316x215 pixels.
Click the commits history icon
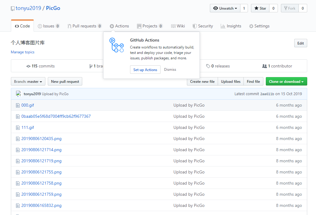coord(28,66)
